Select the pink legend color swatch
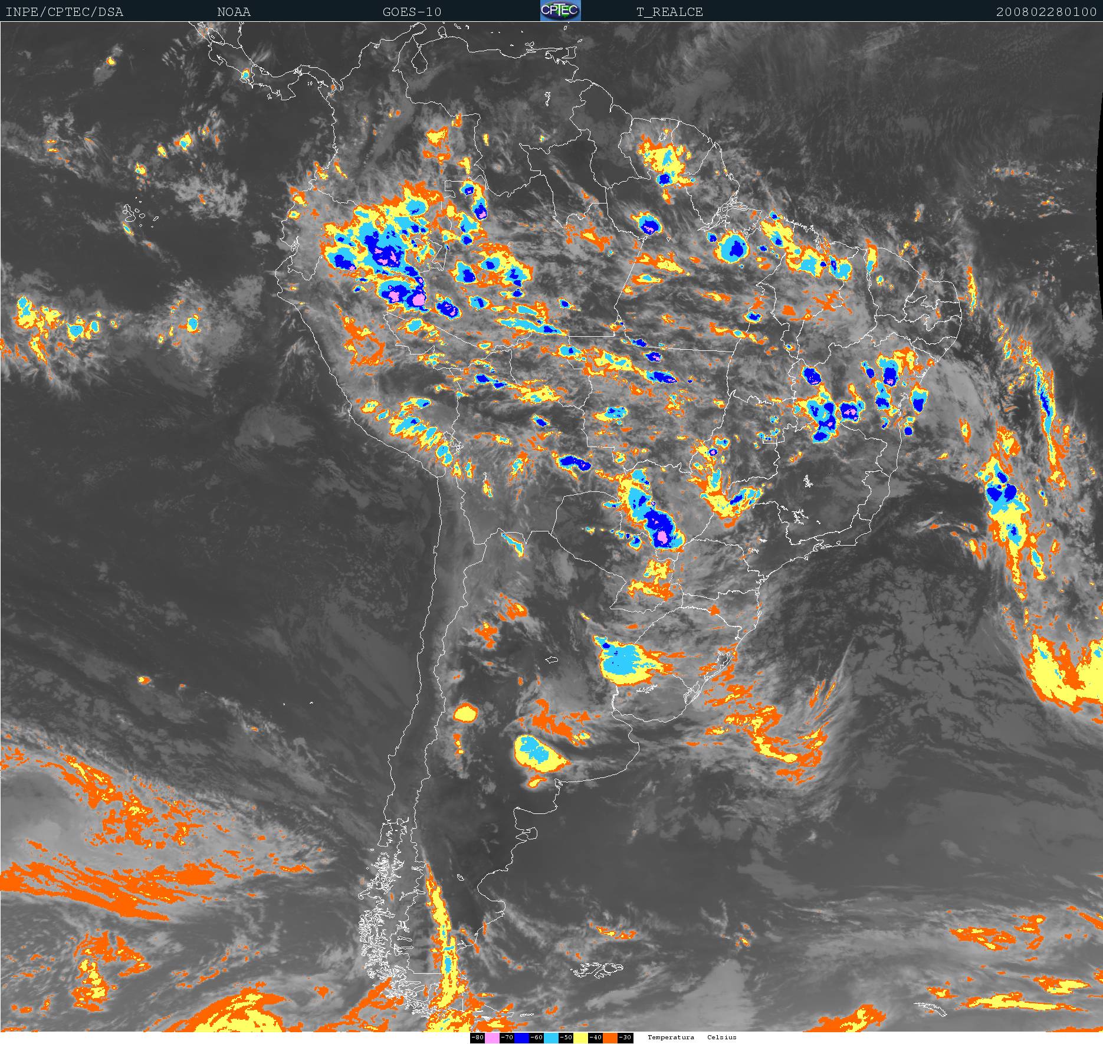This screenshot has height=1044, width=1103. click(492, 1038)
